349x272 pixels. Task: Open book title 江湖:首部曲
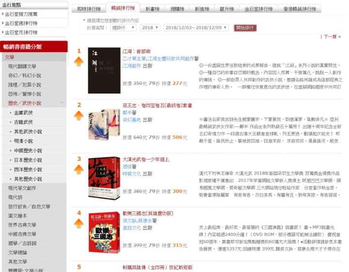pyautogui.click(x=136, y=51)
